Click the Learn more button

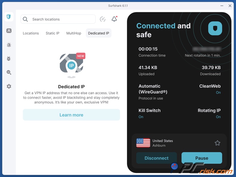pyautogui.click(x=71, y=115)
